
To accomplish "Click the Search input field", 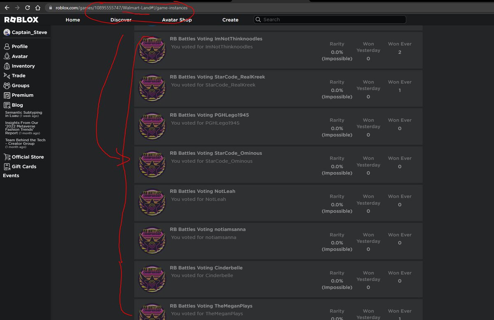I will (x=330, y=19).
